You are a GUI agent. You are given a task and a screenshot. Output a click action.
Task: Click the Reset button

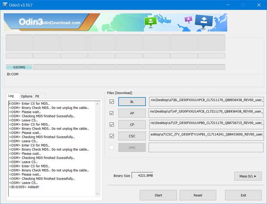[x=198, y=195]
